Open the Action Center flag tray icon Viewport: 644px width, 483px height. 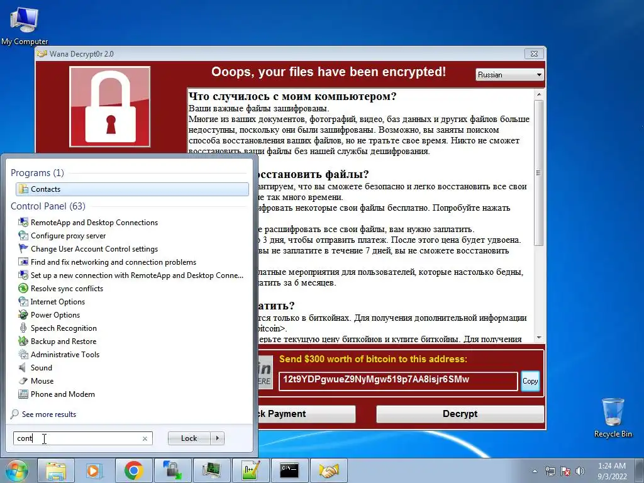(565, 471)
